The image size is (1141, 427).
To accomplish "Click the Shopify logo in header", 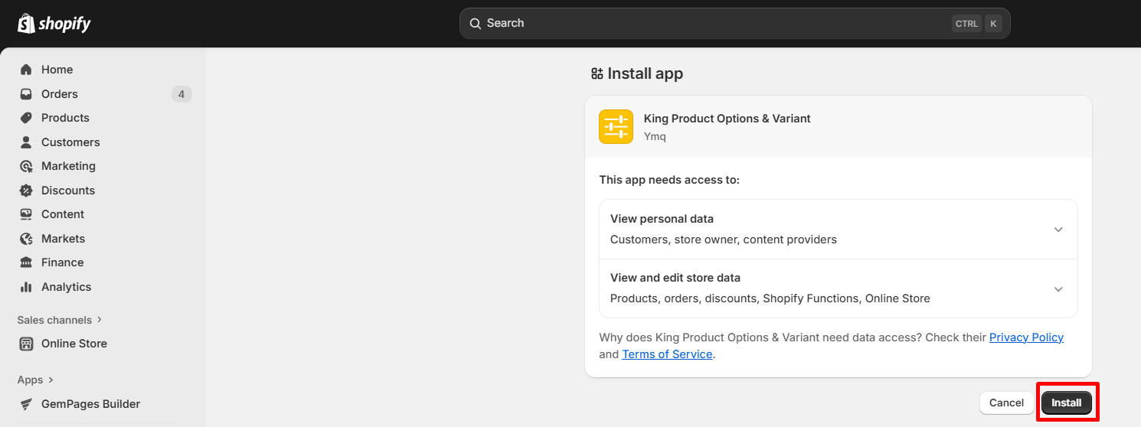I will 54,24.
